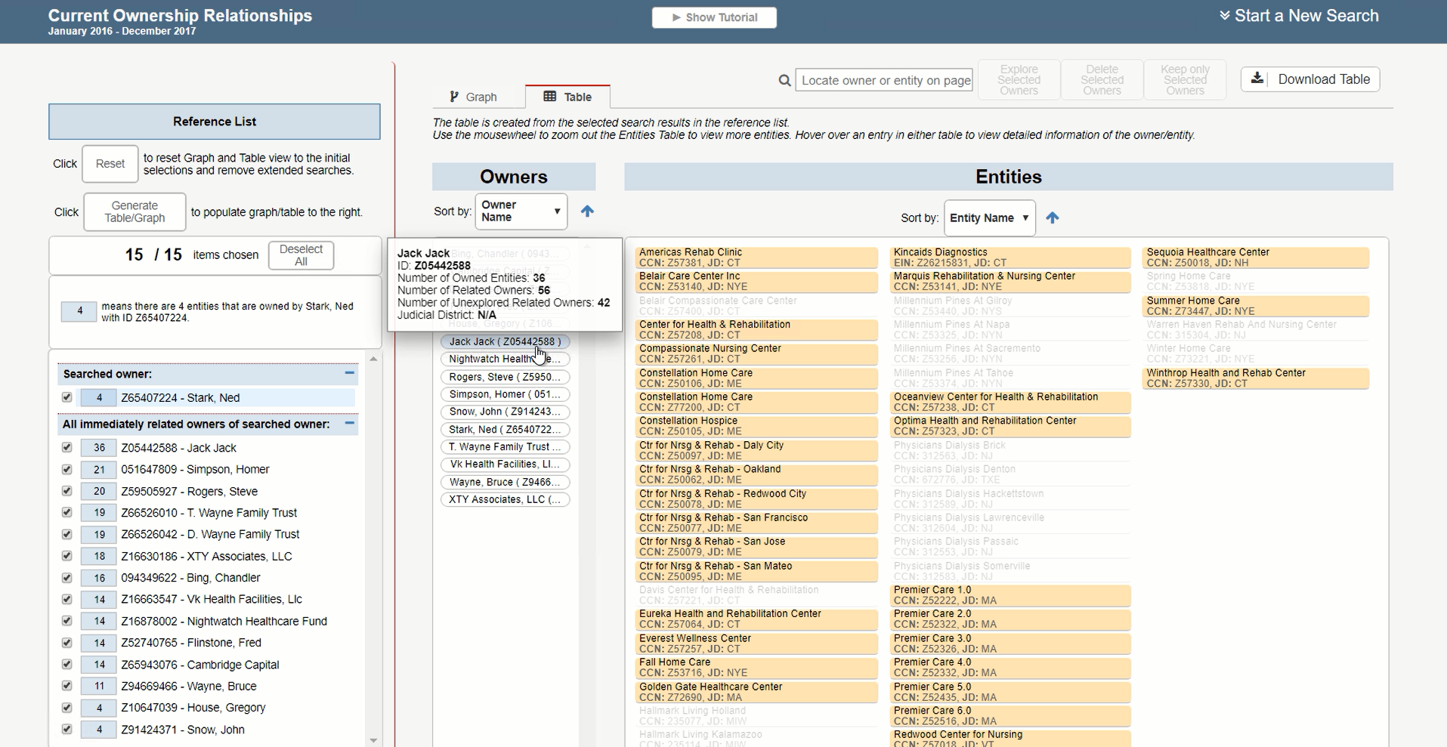Click Optima Health and Rehabilitation Center entity
Viewport: 1447px width, 747px height.
click(x=1010, y=426)
